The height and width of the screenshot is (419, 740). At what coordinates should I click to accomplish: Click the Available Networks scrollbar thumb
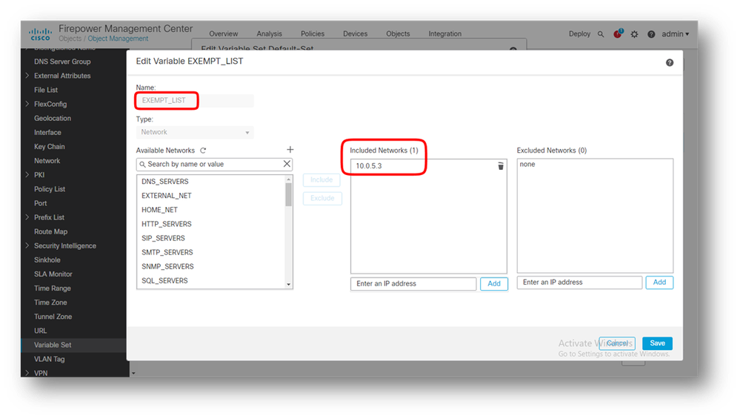coord(288,194)
